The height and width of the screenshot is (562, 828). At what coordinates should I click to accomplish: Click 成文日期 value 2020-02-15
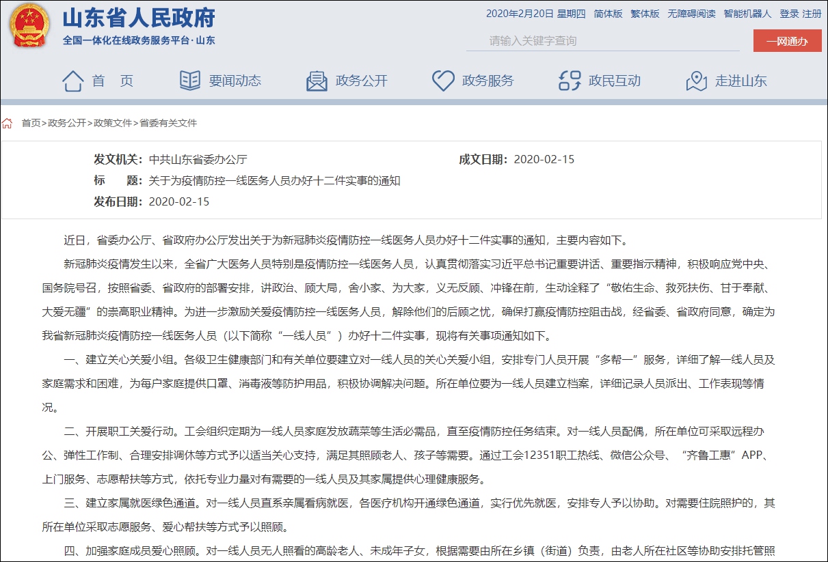544,160
